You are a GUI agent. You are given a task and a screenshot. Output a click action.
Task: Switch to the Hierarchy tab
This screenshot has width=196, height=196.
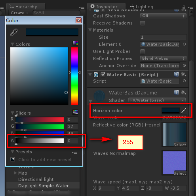(26, 7)
